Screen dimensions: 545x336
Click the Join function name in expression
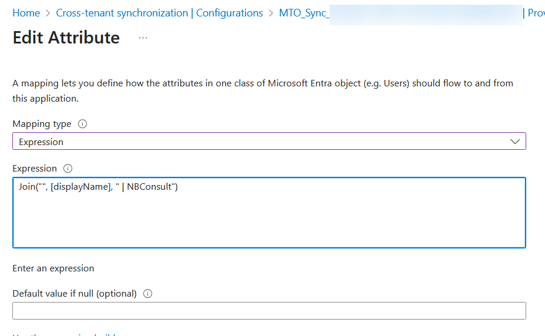coord(26,188)
